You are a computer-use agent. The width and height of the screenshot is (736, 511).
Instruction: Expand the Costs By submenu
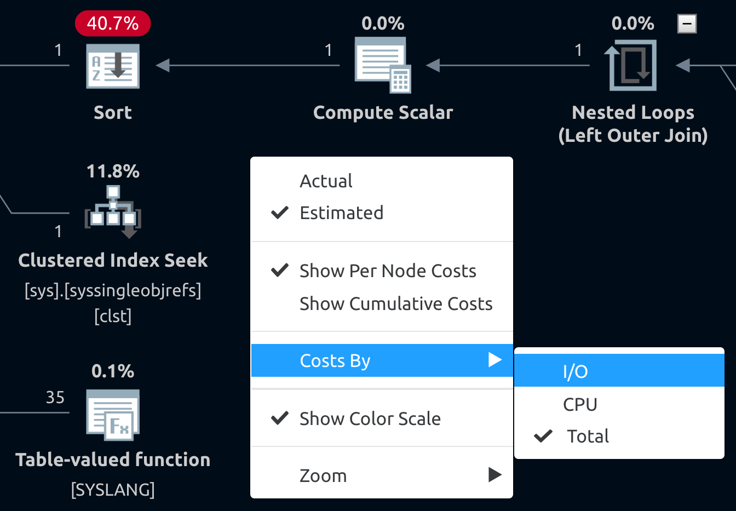pyautogui.click(x=335, y=360)
